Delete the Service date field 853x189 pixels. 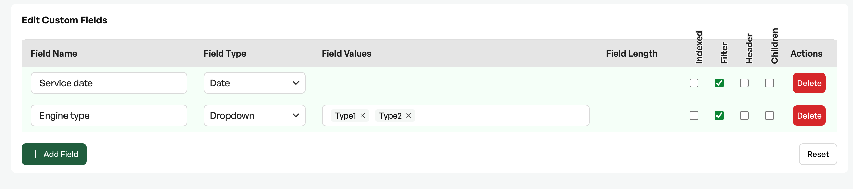click(809, 83)
